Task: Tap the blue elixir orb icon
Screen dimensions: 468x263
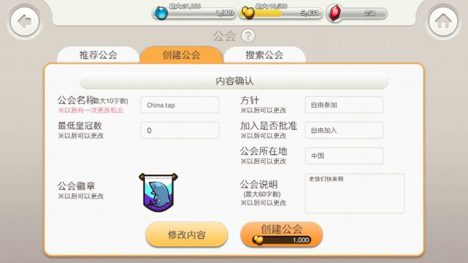Action: click(161, 13)
